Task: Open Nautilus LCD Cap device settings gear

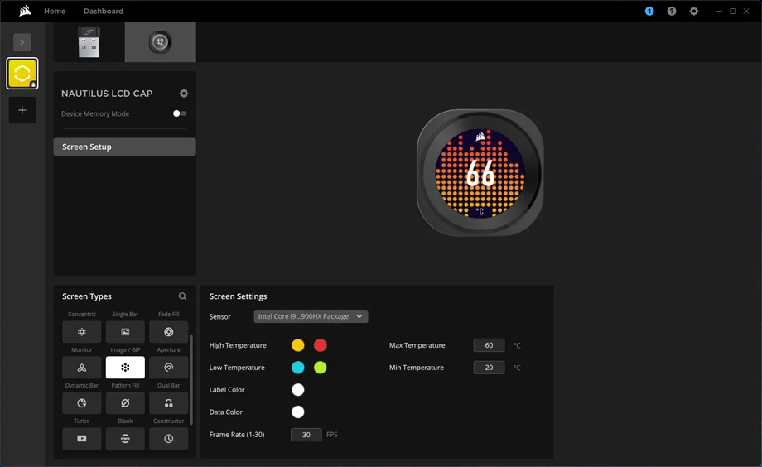Action: (x=184, y=94)
